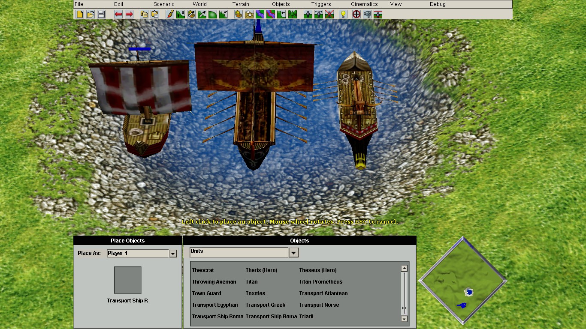Select Transport Atlantean in the objects list
Screen dimensions: 586x329
pos(323,293)
